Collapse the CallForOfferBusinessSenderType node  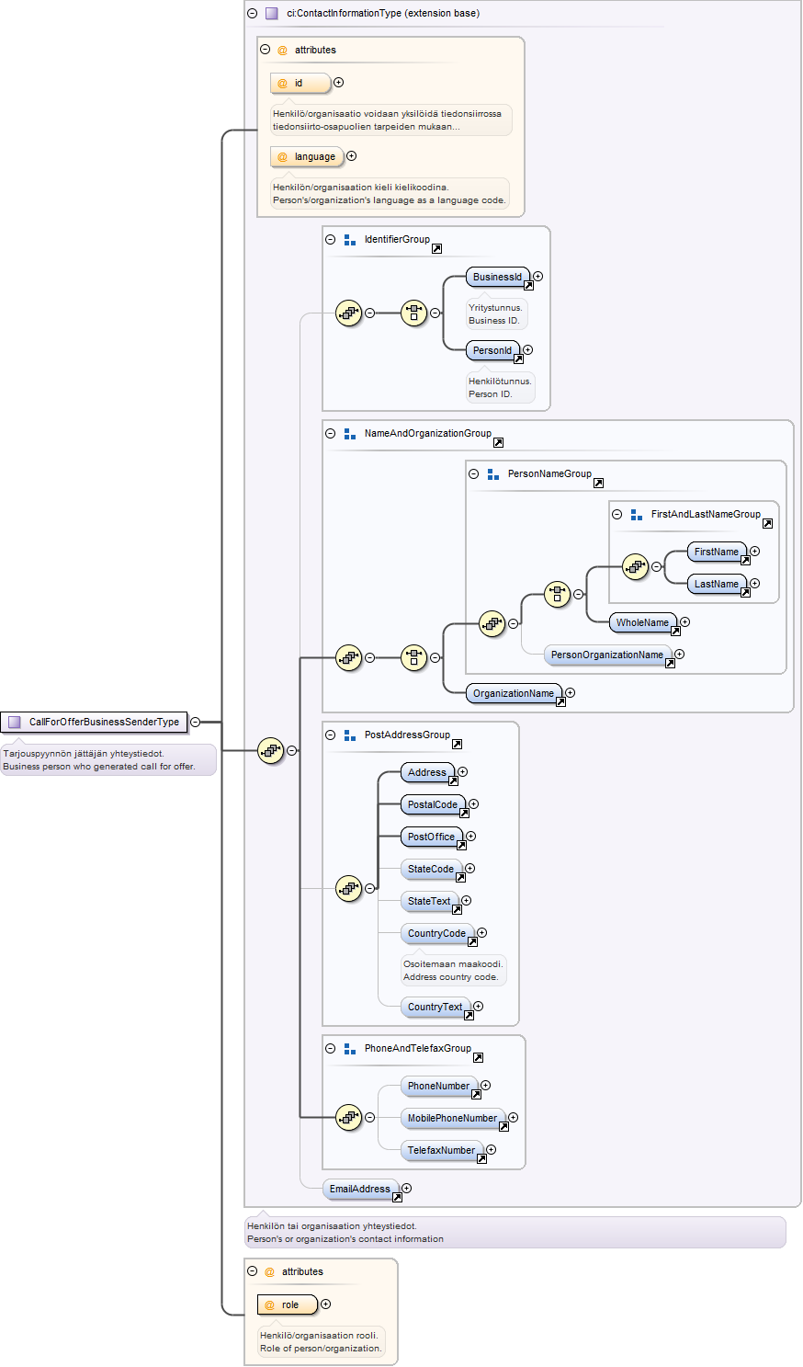tap(196, 723)
